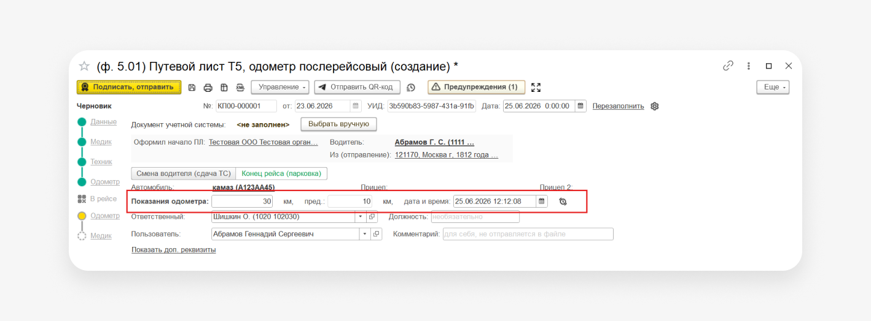Screen dimensions: 871x321
Task: Go to Техник step in sidebar
Action: pyautogui.click(x=101, y=162)
